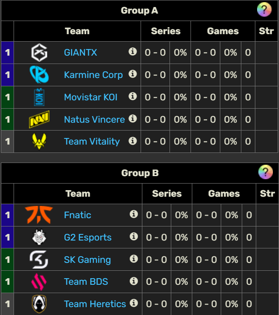The image size is (279, 315).
Task: Show the info icon for Movistar KOI
Action: pyautogui.click(x=133, y=96)
